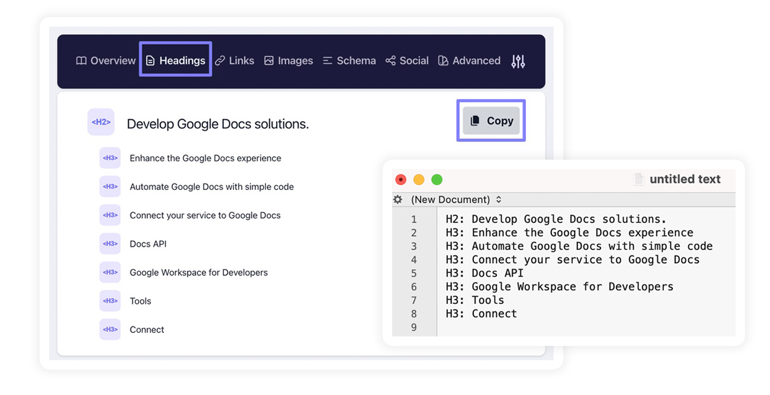Click H3 badge beside Tools
Image resolution: width=770 pixels, height=395 pixels.
click(110, 301)
